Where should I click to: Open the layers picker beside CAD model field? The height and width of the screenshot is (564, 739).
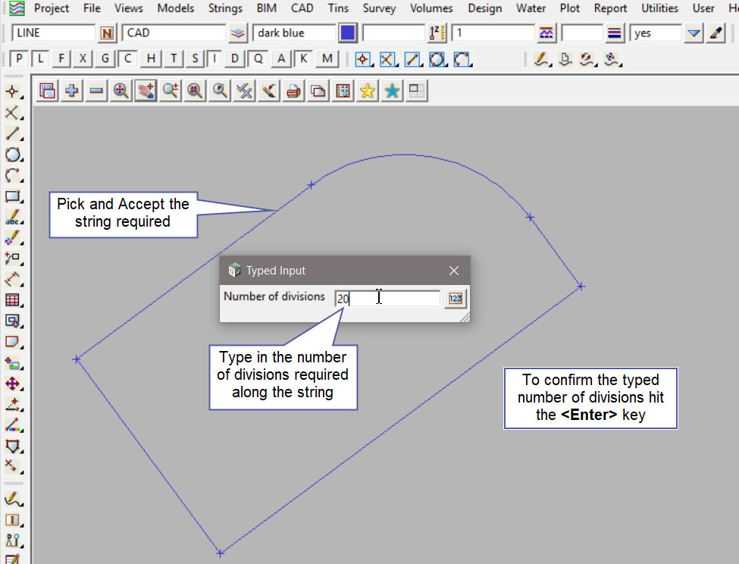[x=239, y=33]
